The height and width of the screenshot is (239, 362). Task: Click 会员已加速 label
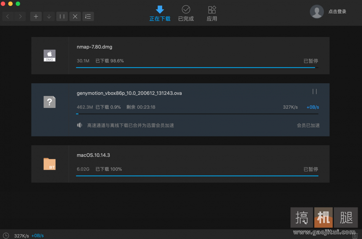(308, 125)
